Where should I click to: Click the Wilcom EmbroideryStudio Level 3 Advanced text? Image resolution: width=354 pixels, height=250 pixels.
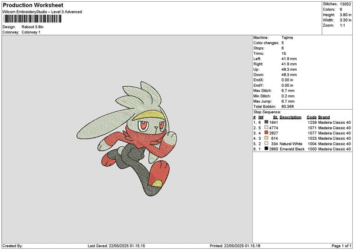(42, 12)
